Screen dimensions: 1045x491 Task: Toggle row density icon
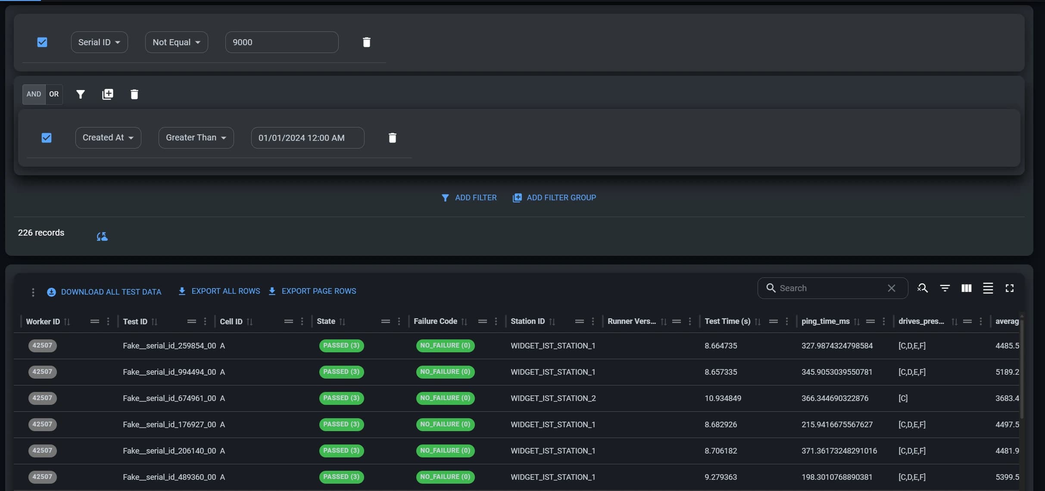(988, 288)
